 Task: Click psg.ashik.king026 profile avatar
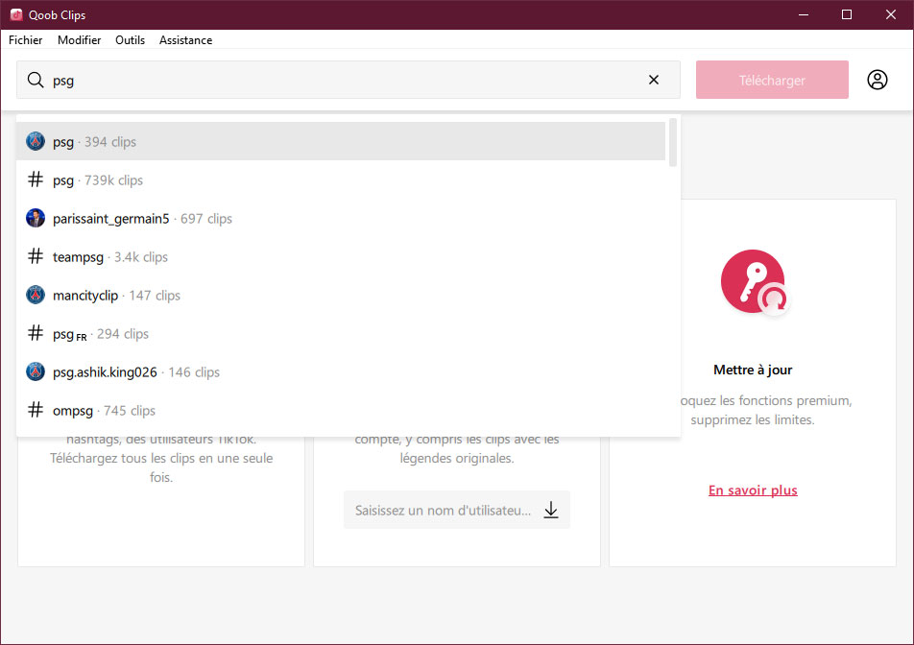pos(36,371)
